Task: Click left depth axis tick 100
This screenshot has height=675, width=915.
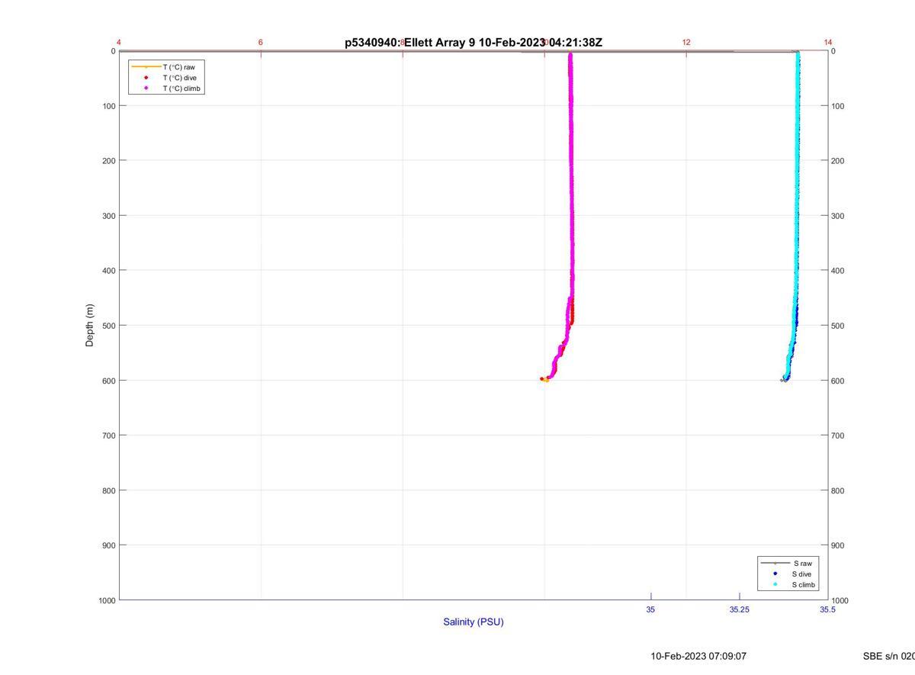Action: (x=108, y=106)
